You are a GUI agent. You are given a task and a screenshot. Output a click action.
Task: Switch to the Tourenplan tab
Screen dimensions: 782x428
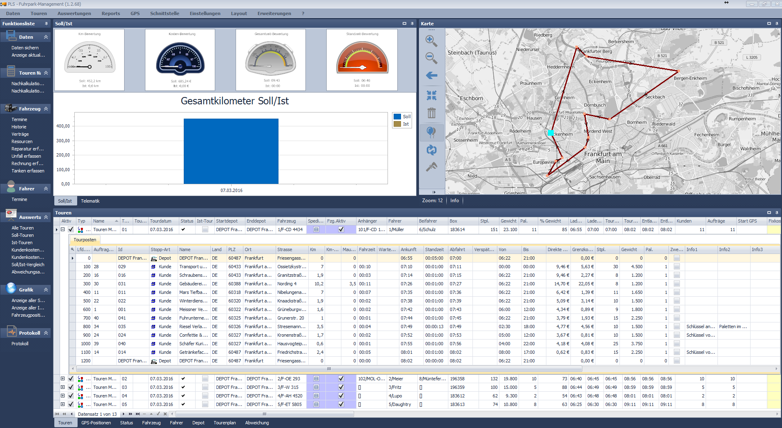pos(225,423)
